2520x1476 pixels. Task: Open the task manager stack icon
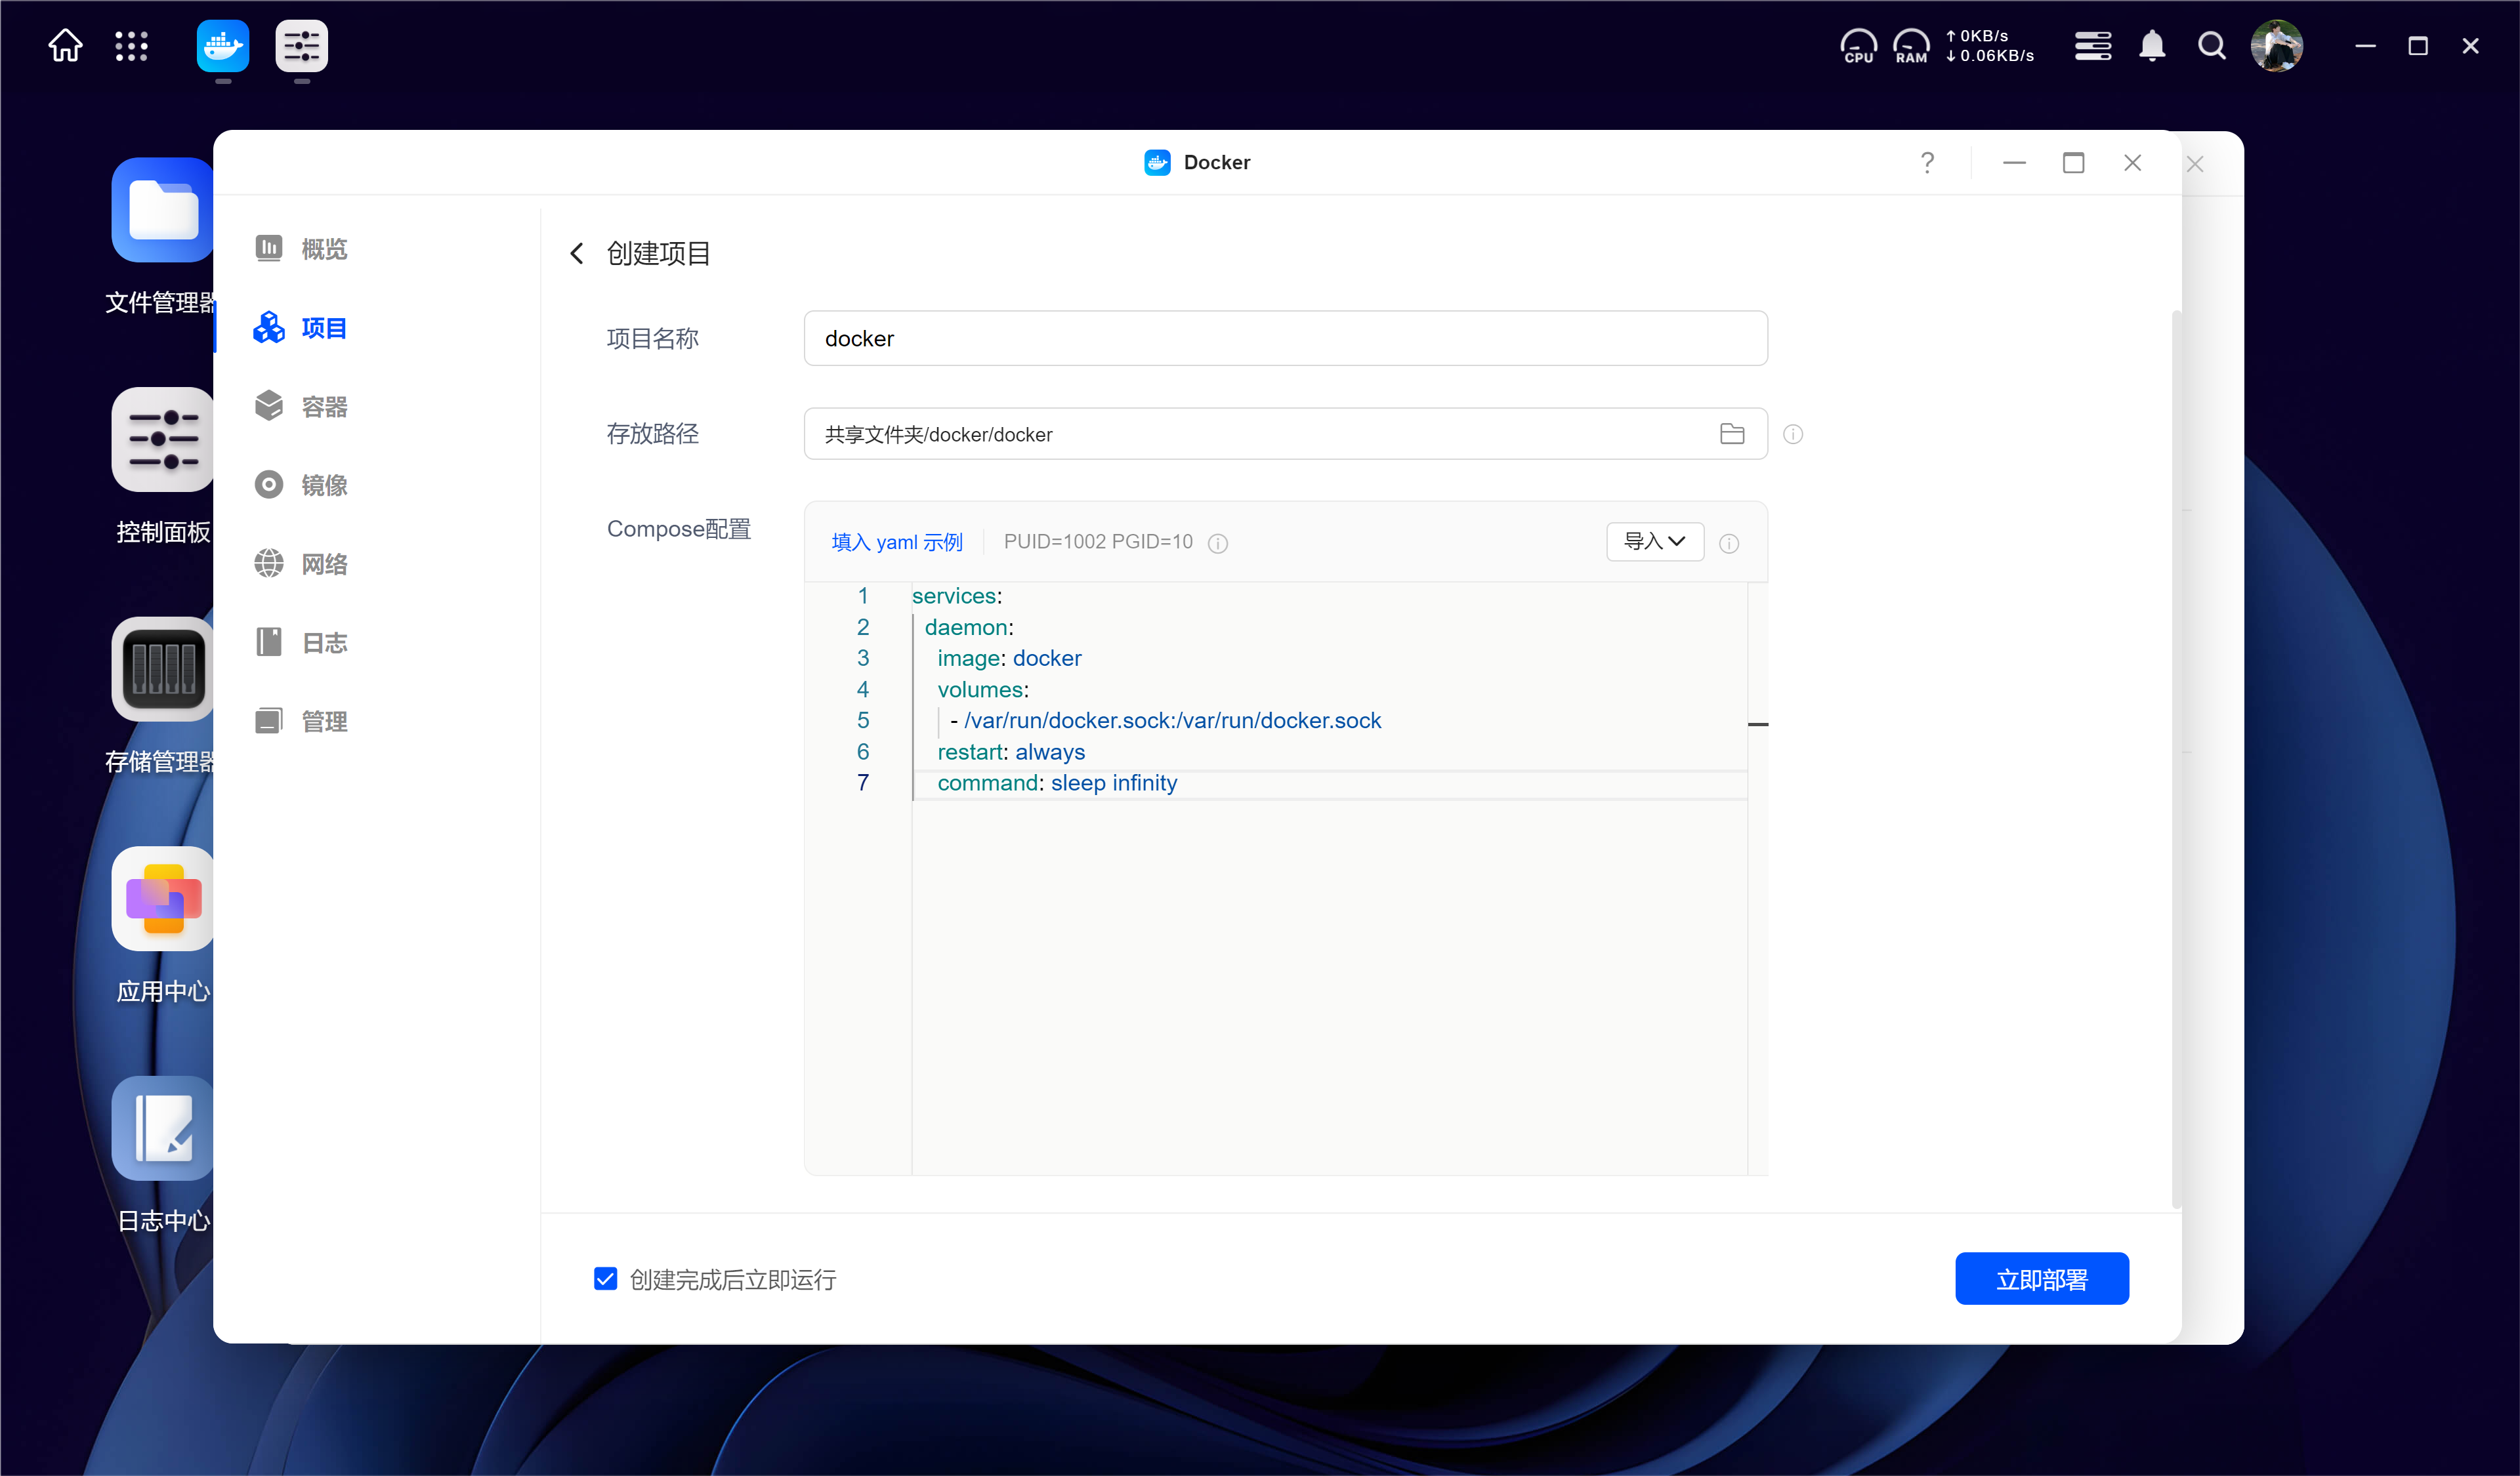click(2093, 46)
